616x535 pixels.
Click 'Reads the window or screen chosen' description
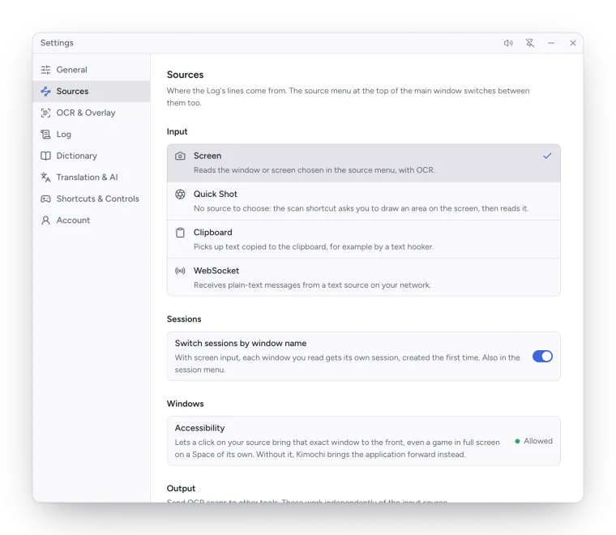(314, 170)
